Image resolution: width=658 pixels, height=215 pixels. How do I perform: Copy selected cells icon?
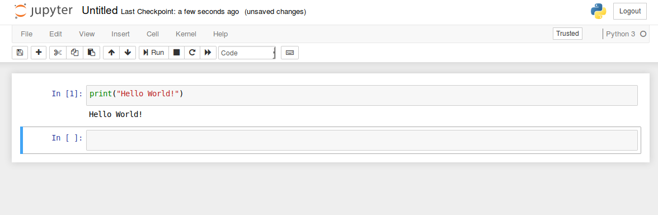[75, 53]
